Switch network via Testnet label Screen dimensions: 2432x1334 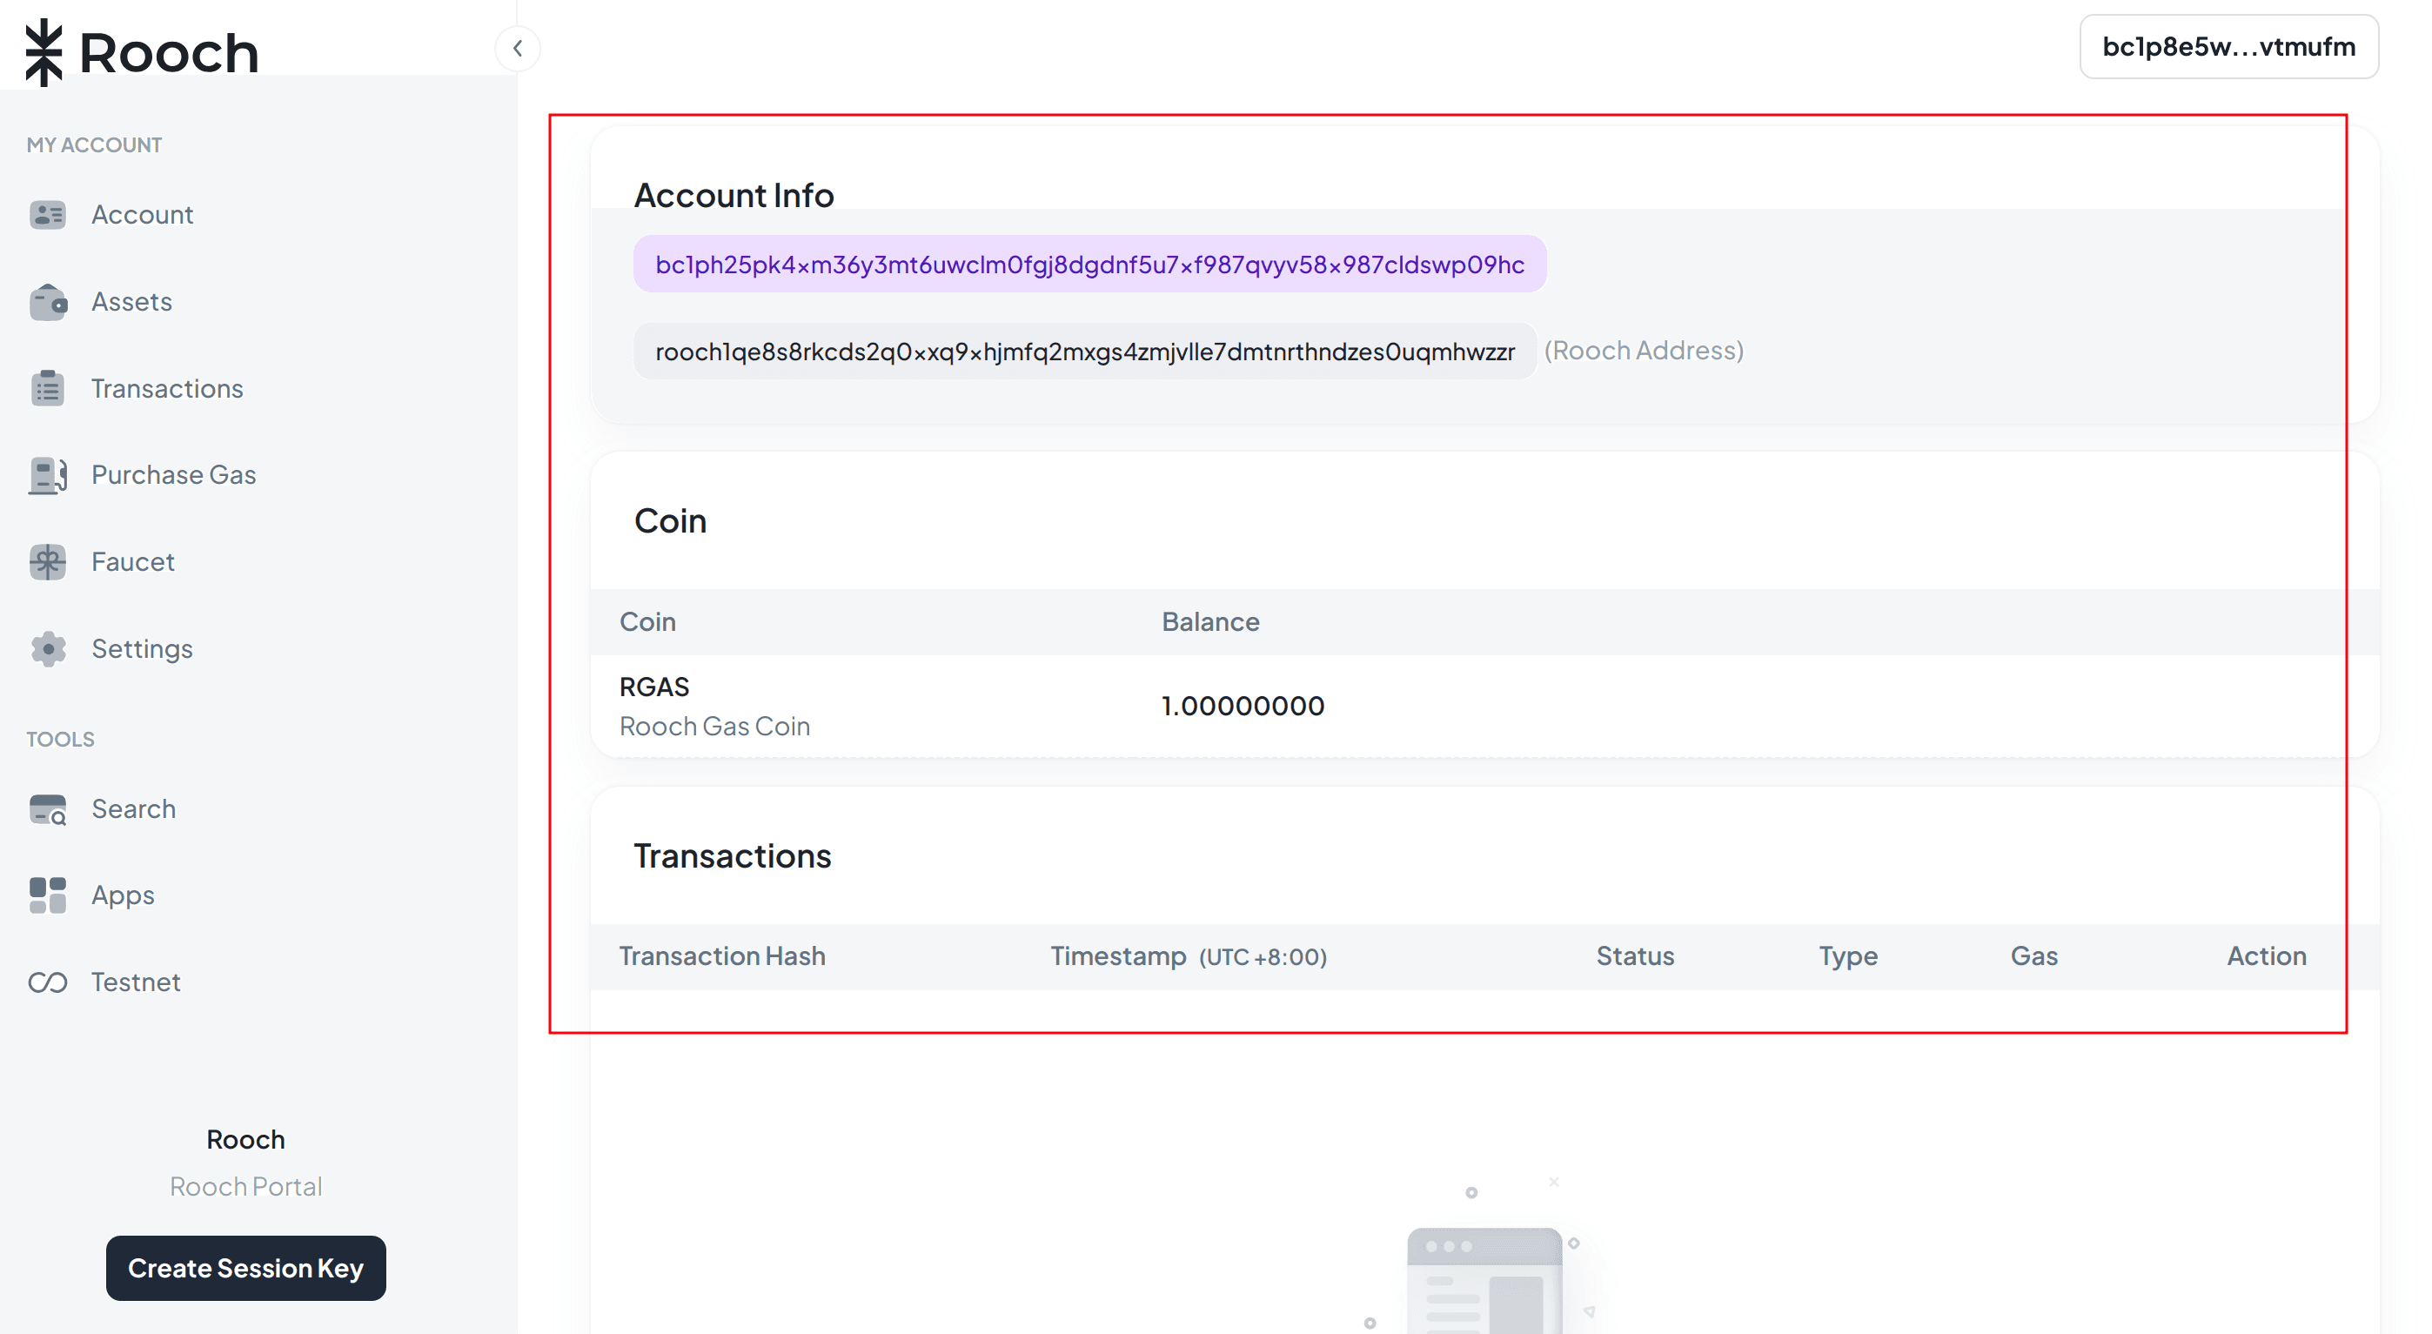click(135, 982)
